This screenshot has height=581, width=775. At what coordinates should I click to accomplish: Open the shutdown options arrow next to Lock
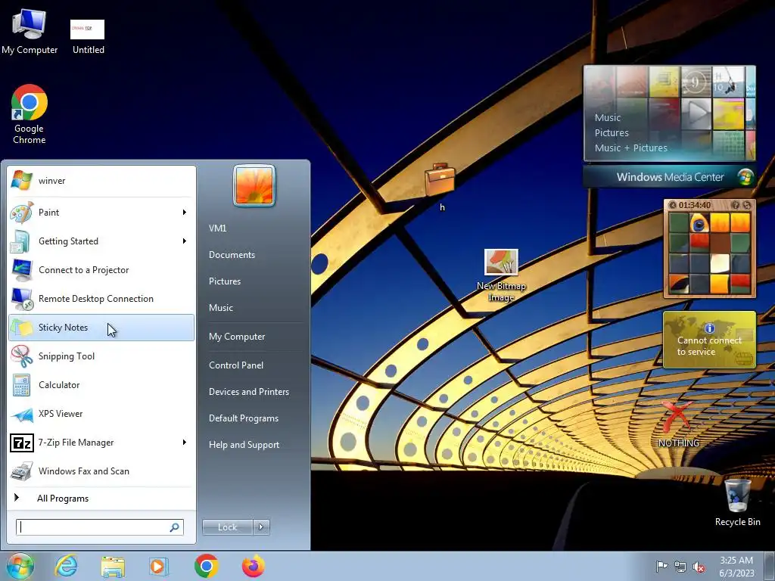point(261,527)
